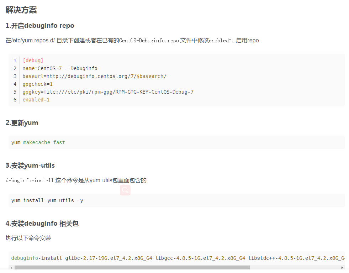349x273 pixels.
Task: Click line number 1 in the repo code block
Action: click(15, 60)
